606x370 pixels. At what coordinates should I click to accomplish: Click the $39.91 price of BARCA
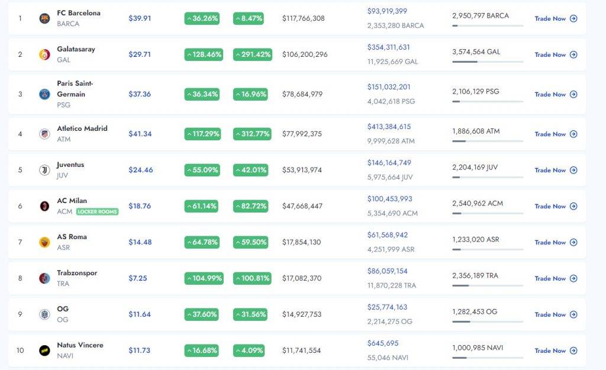pyautogui.click(x=140, y=18)
